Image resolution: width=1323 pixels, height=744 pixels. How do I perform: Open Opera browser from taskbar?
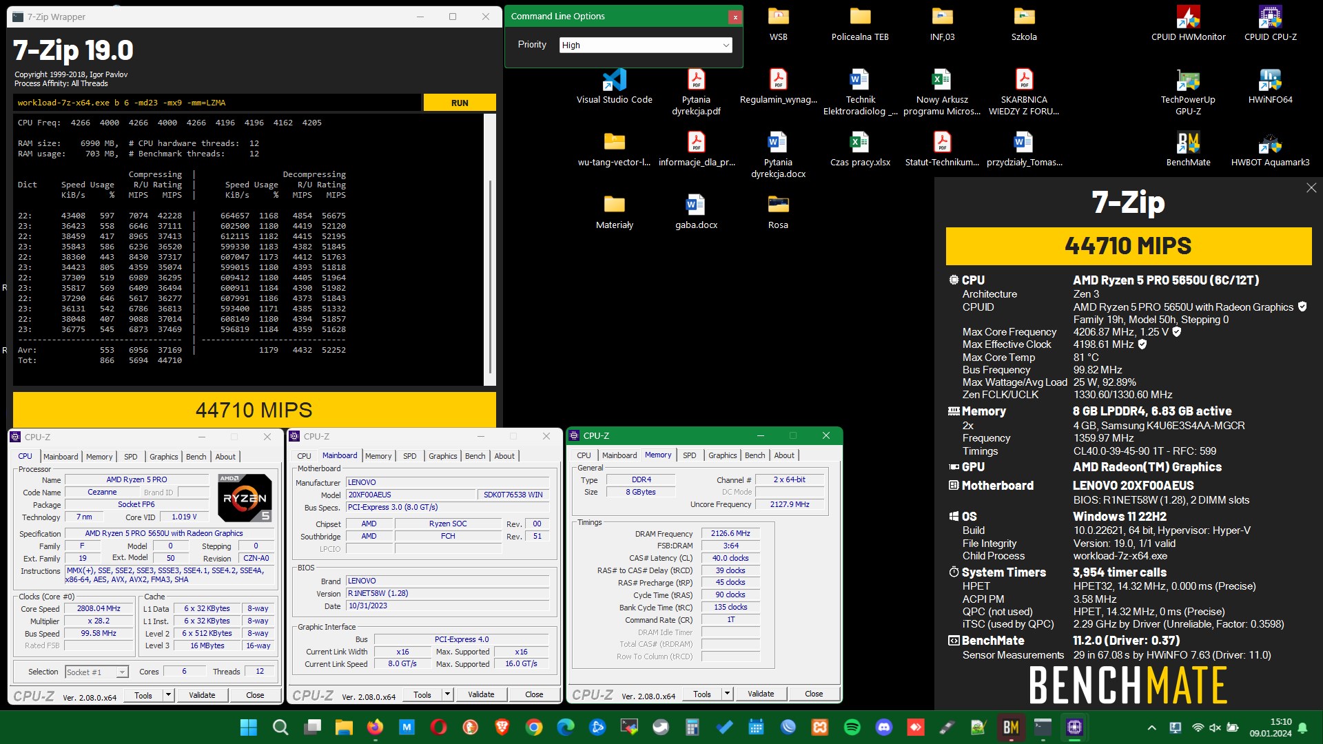(438, 727)
